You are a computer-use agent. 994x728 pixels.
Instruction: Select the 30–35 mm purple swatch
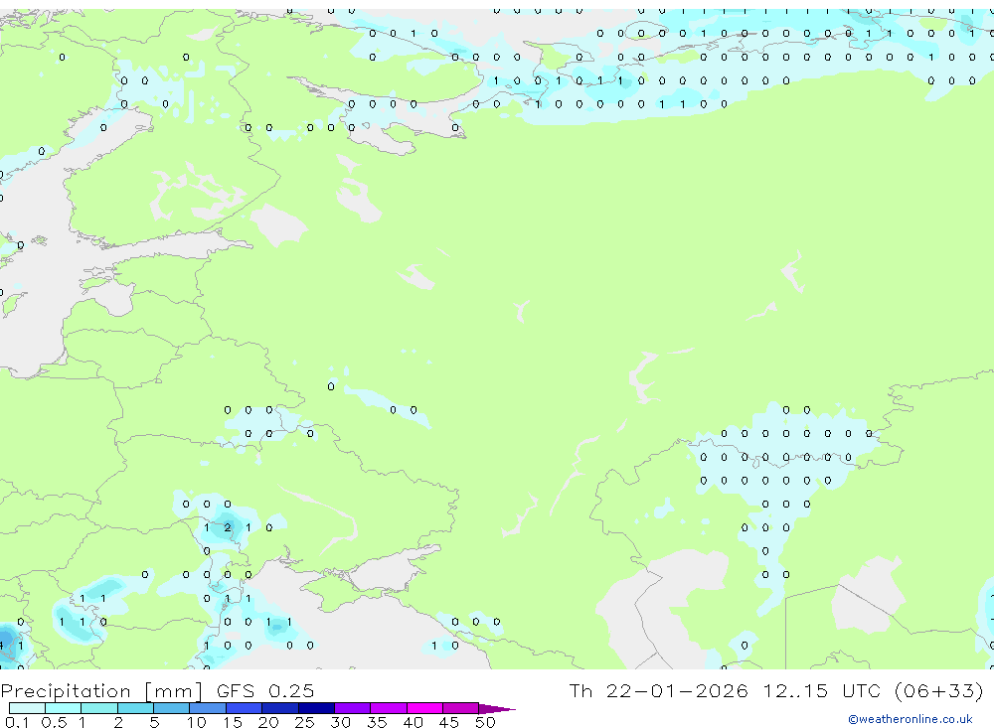click(x=353, y=708)
